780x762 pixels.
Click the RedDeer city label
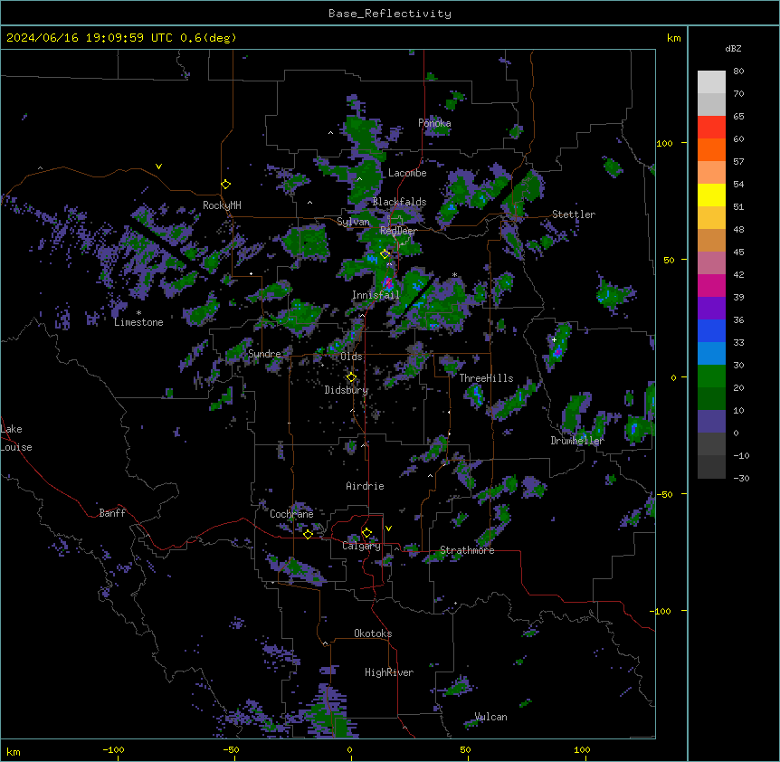[398, 231]
